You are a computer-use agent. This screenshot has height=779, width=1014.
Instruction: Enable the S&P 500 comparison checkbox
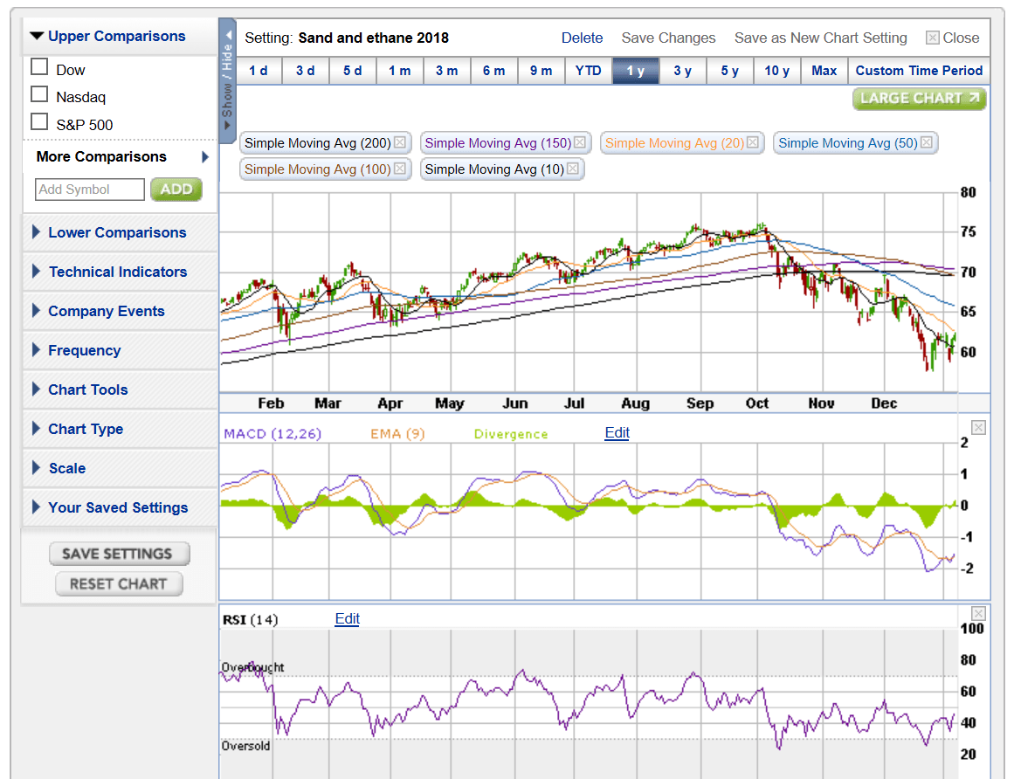(x=39, y=123)
